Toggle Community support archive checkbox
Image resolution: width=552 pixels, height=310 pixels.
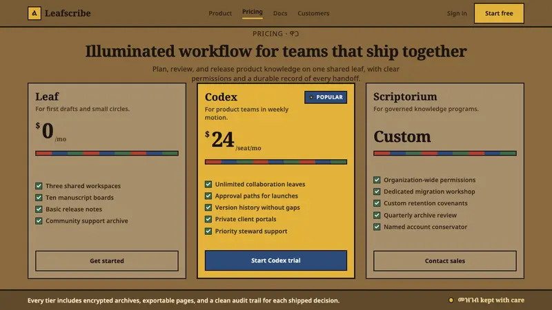(39, 220)
